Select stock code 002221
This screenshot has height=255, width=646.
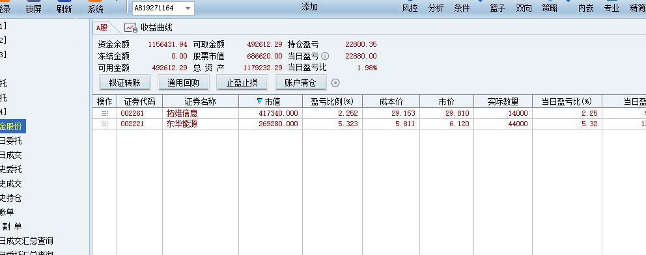132,124
